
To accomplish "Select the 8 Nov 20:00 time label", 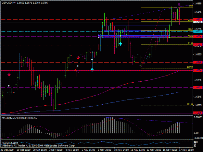I will pos(105,150).
